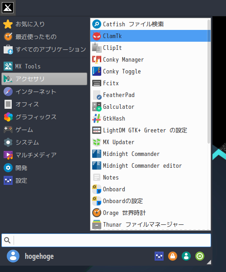Open the Multimedia (マルチメディア) category
The image size is (226, 272).
click(x=44, y=155)
